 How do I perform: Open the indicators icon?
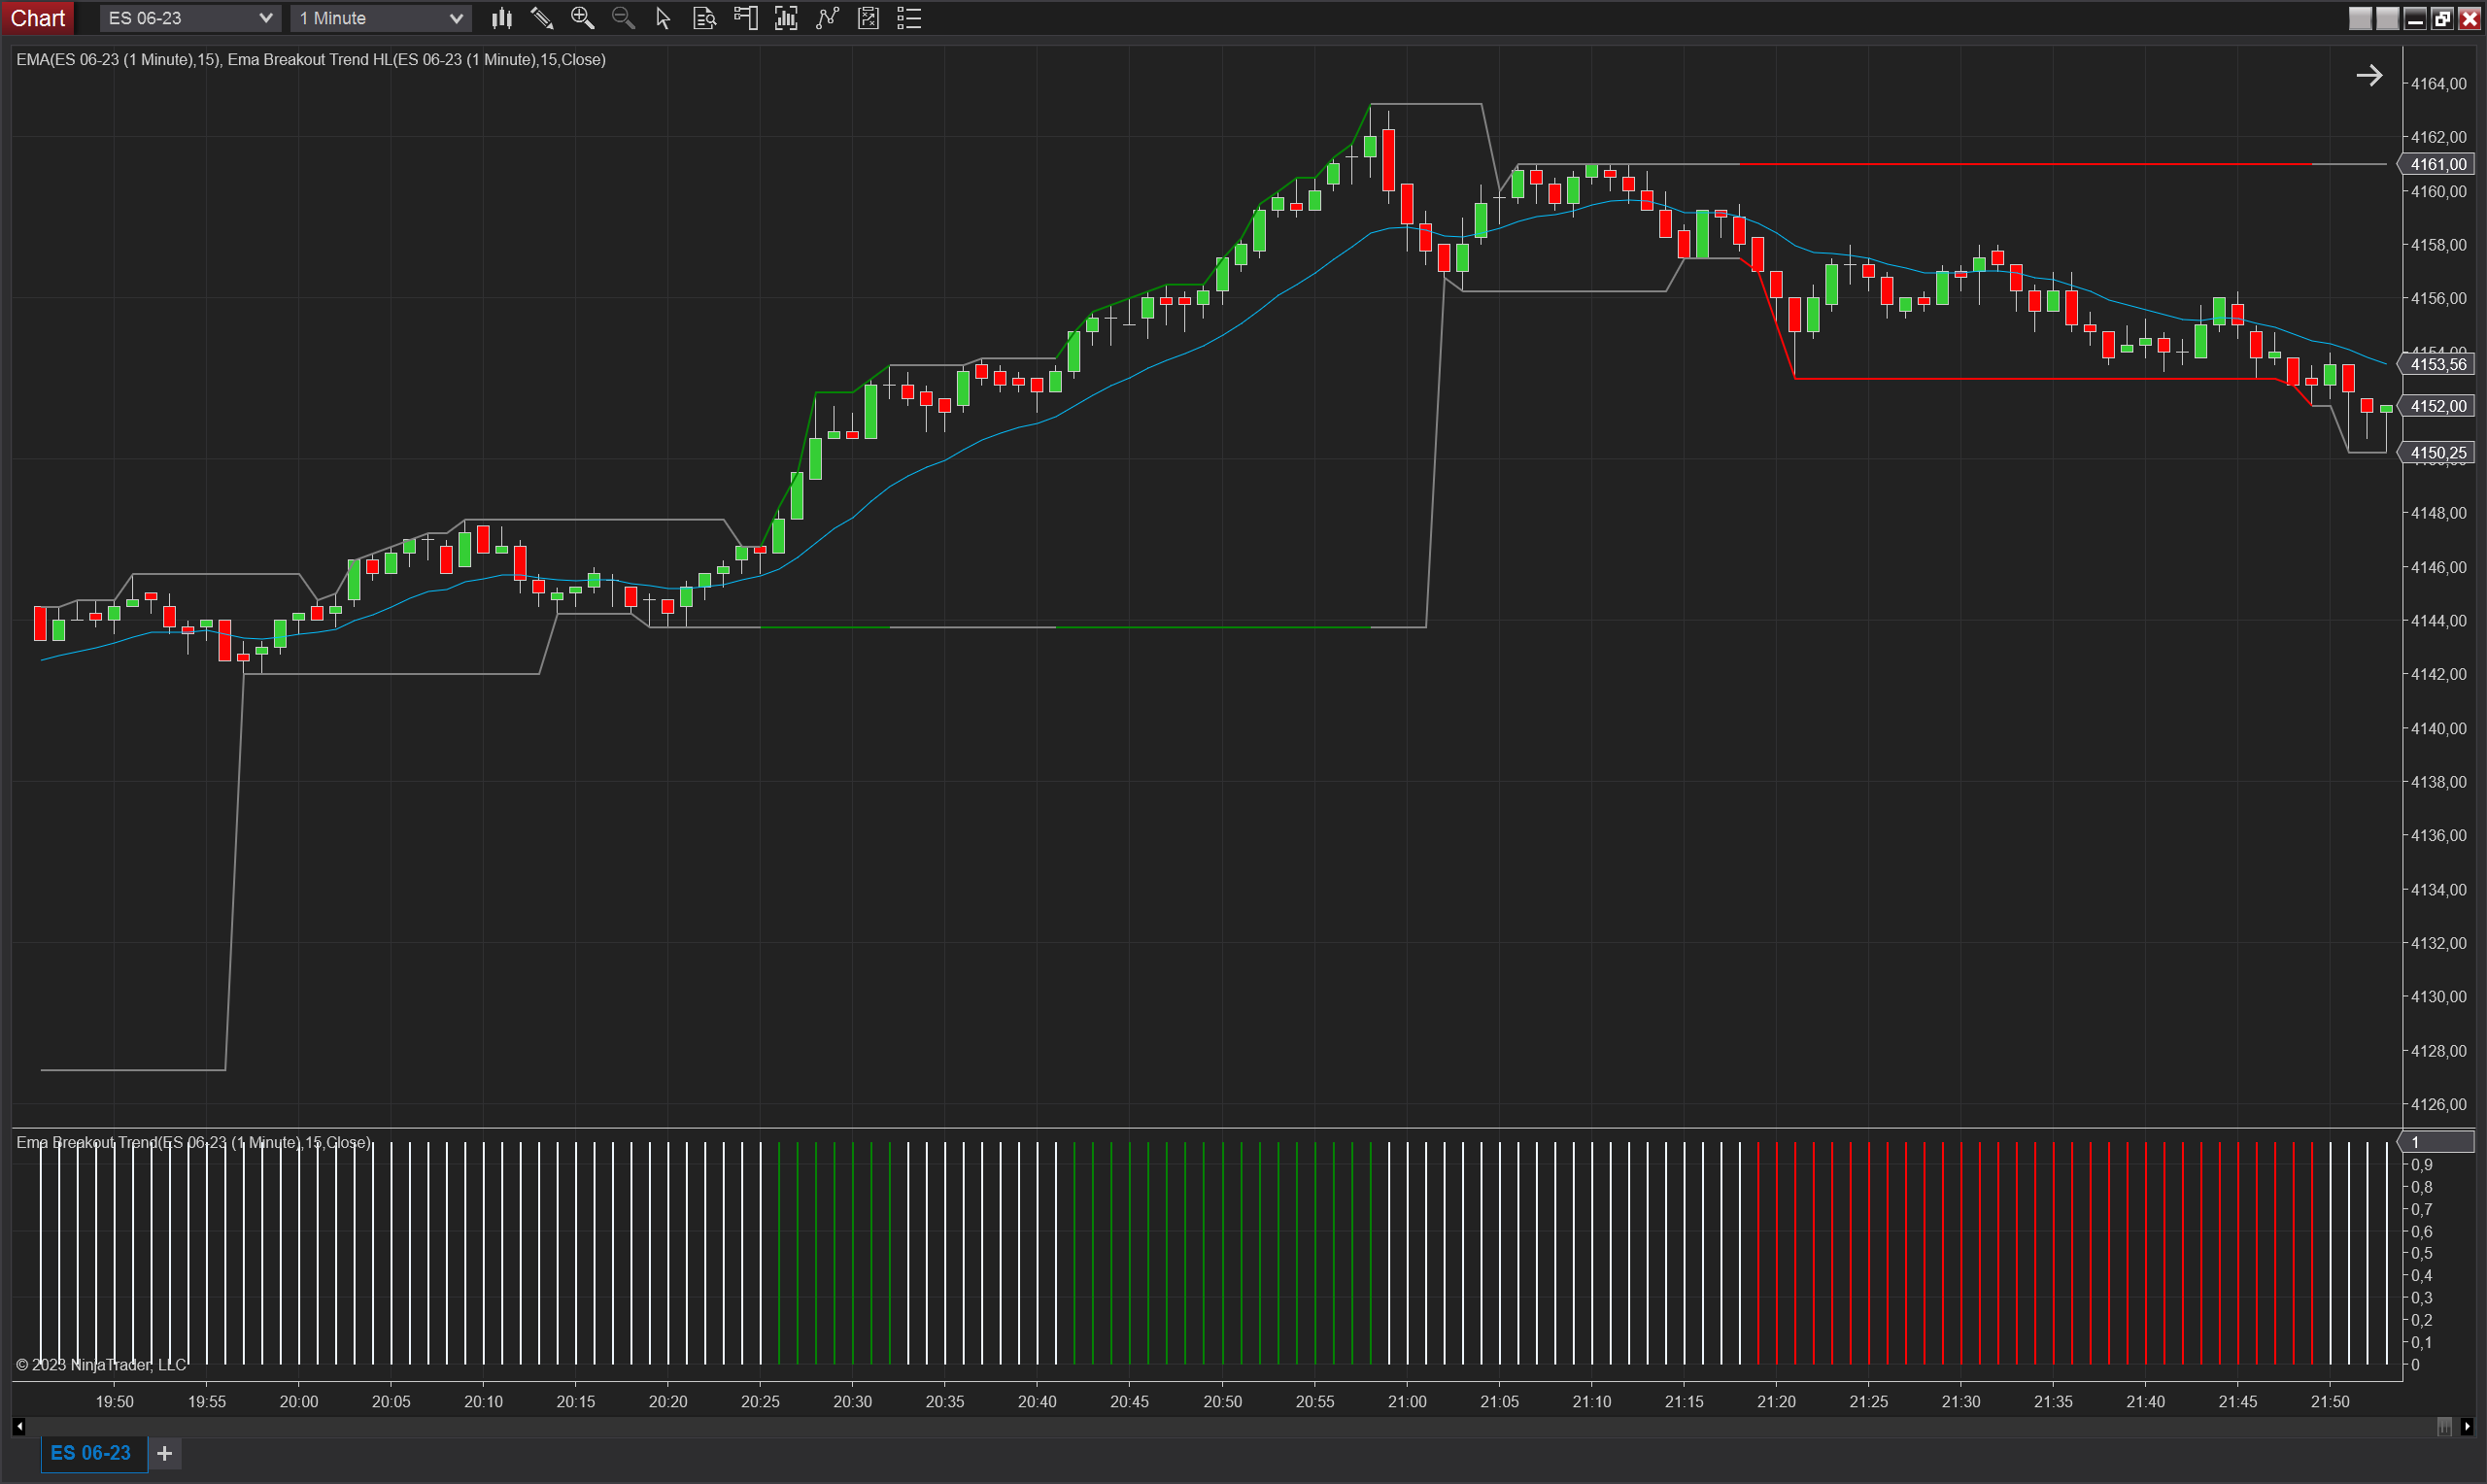[x=827, y=18]
